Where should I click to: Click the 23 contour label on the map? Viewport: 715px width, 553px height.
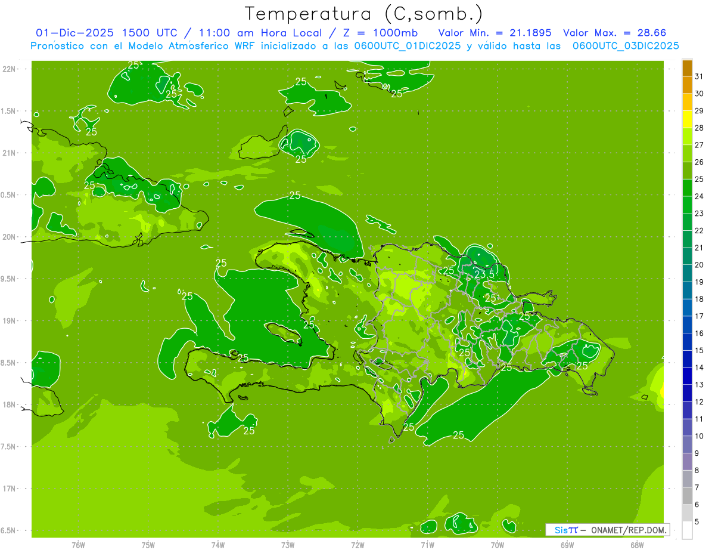[x=480, y=274]
